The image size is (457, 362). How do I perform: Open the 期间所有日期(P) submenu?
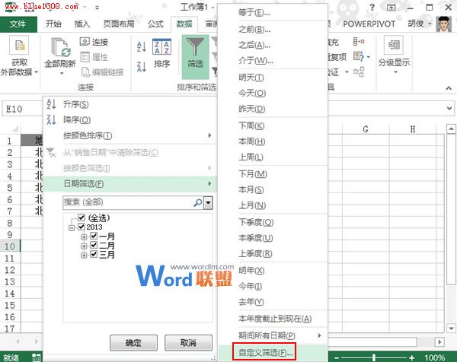coord(273,335)
